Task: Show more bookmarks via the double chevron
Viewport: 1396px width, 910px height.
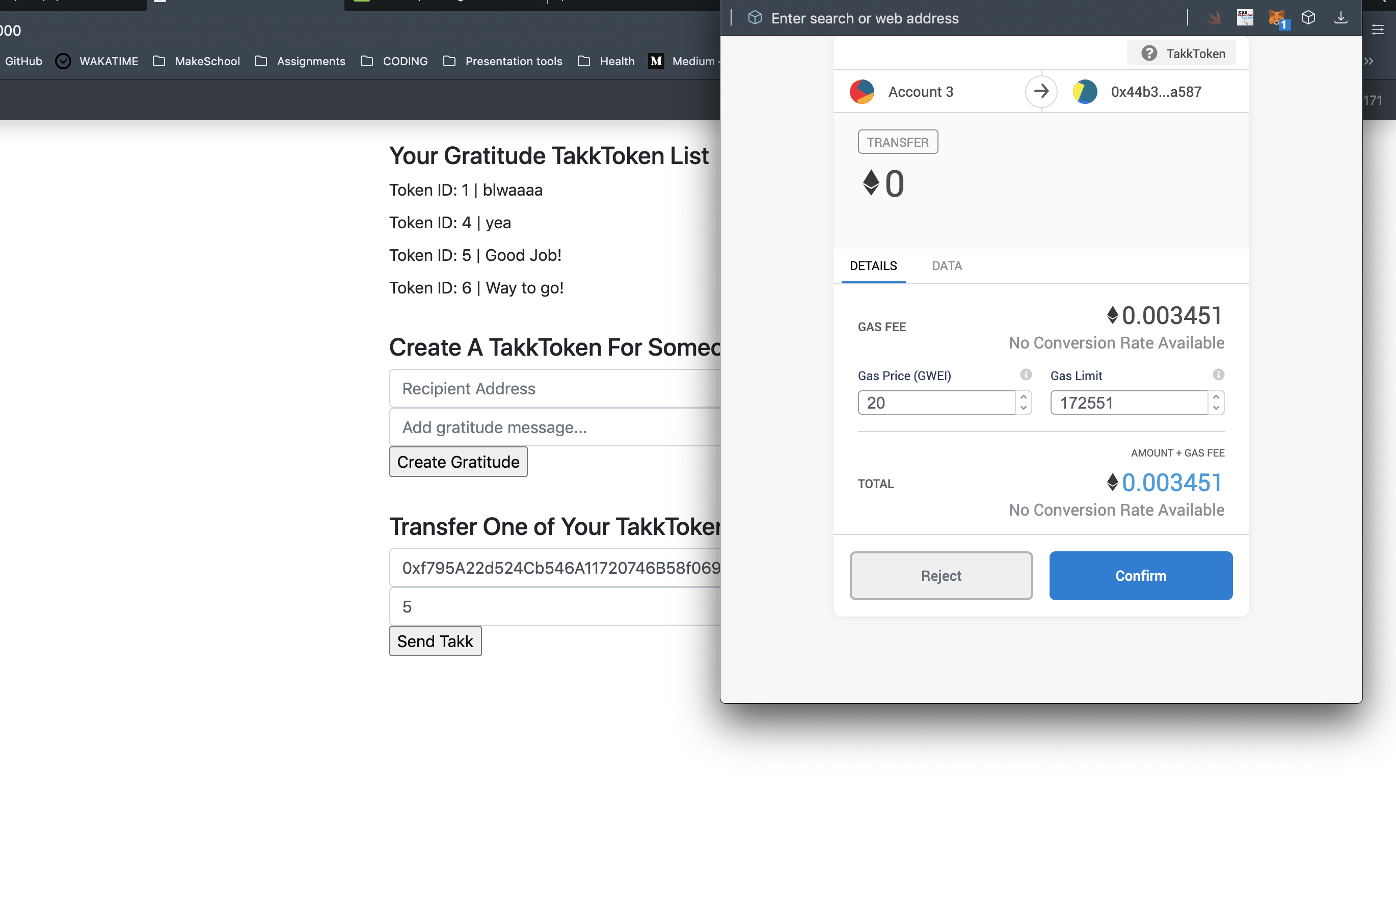Action: click(1368, 61)
